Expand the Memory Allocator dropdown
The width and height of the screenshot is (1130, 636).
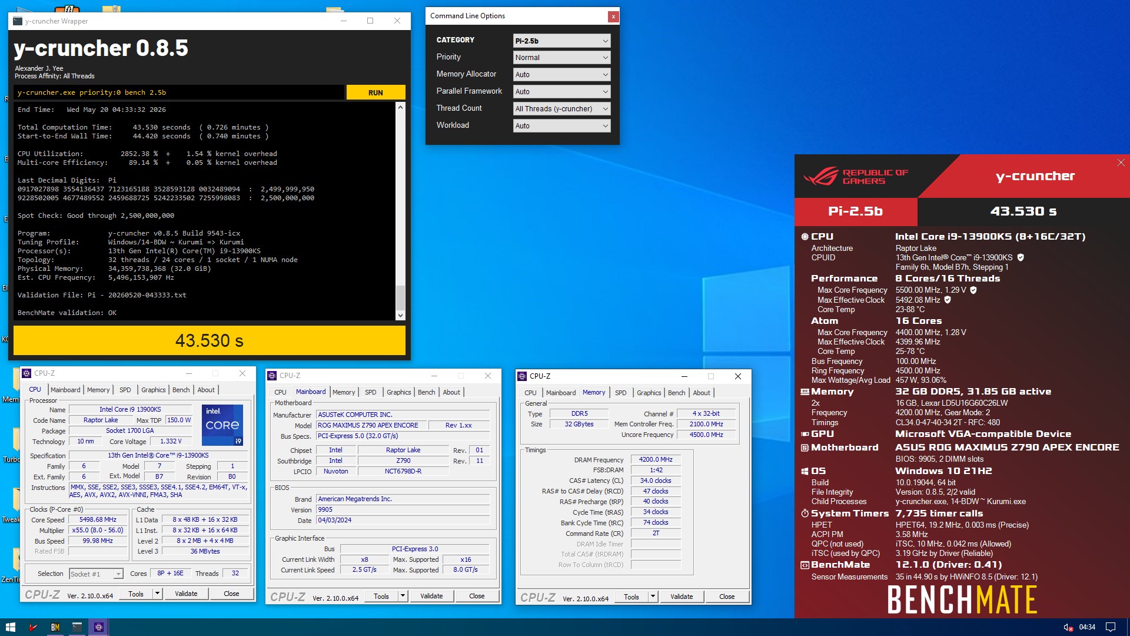point(561,75)
